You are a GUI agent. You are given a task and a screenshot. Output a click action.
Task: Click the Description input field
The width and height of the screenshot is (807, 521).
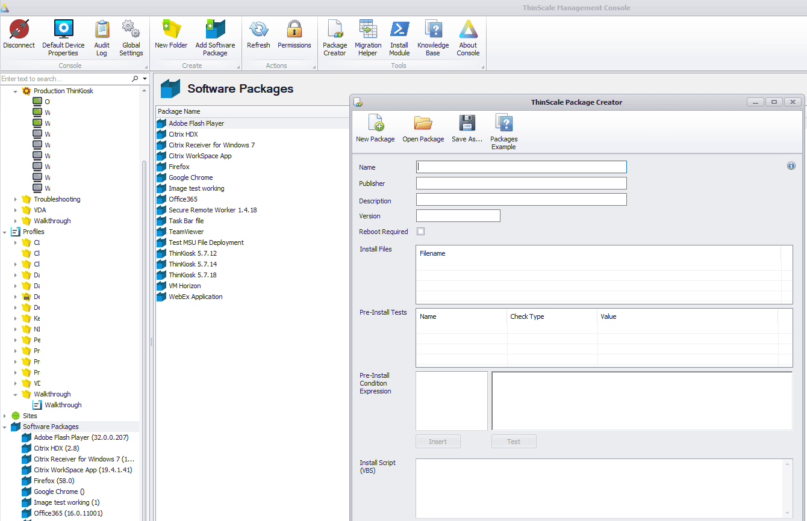(x=522, y=199)
